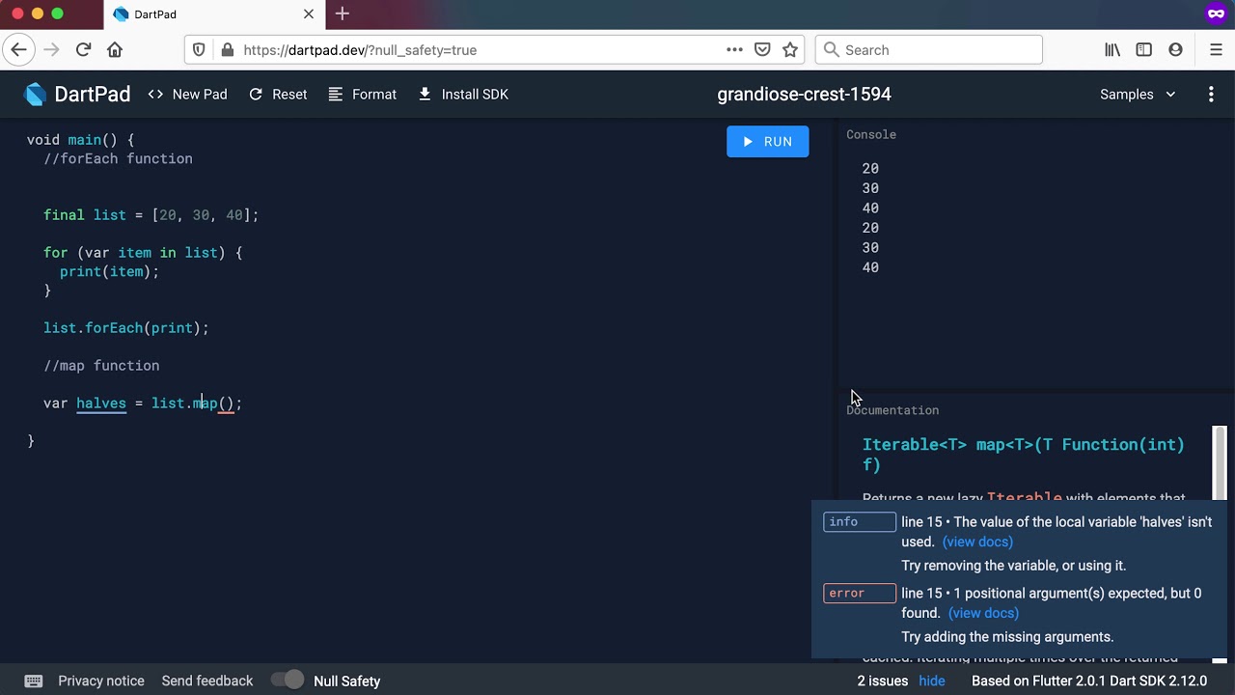1235x695 pixels.
Task: Go forward in browser history
Action: click(x=51, y=50)
